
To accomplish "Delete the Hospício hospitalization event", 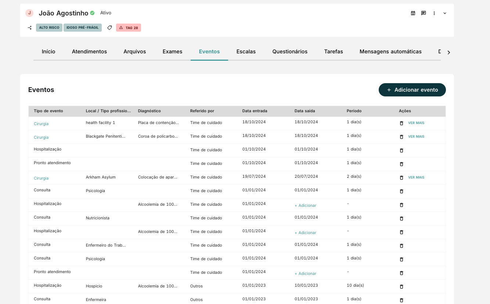I will [x=401, y=287].
